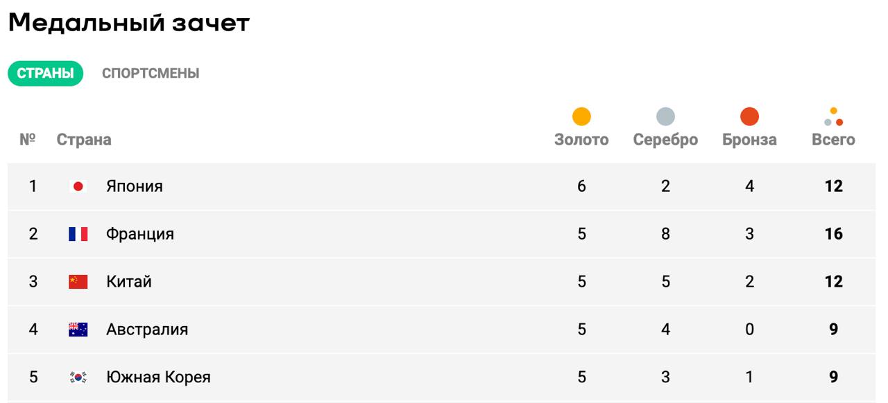The width and height of the screenshot is (888, 403).
Task: Sort by the Золото column header
Action: 581,140
